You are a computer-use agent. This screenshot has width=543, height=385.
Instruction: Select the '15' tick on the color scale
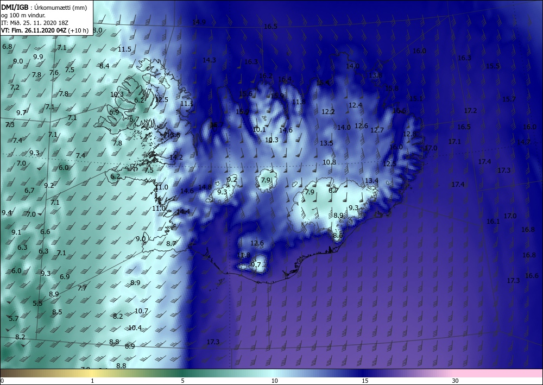[365, 381]
